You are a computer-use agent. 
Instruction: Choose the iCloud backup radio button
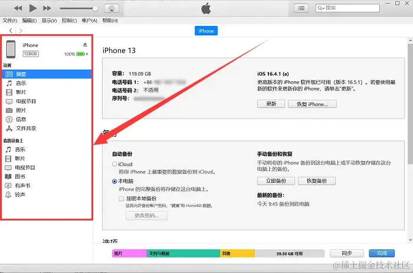tap(114, 164)
